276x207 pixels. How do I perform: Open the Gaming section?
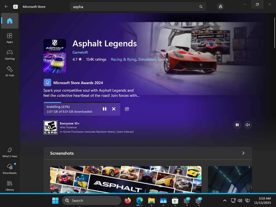(10, 55)
